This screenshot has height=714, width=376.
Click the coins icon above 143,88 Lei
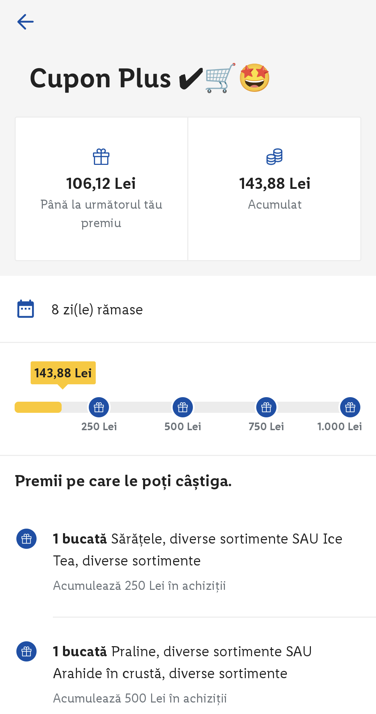(275, 157)
